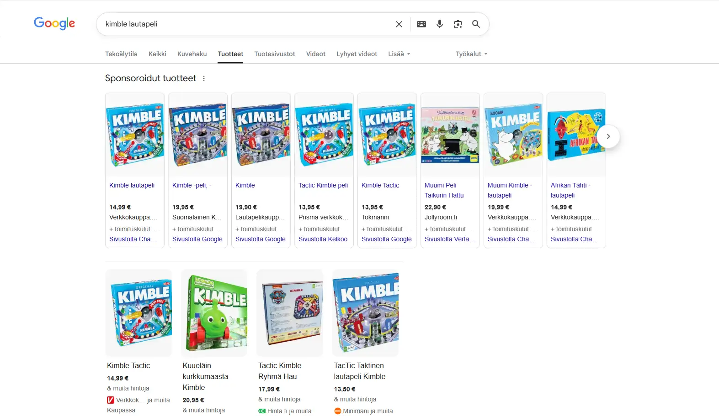719x416 pixels.
Task: Switch to Videot tab
Action: click(316, 54)
